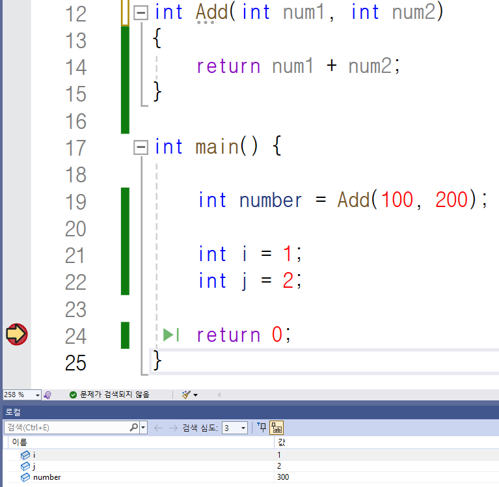Click the code cleanup broom icon
The image size is (499, 487).
(186, 395)
